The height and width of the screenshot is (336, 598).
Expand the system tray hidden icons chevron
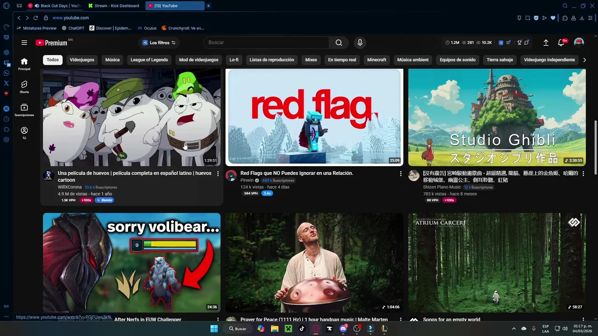(x=513, y=329)
